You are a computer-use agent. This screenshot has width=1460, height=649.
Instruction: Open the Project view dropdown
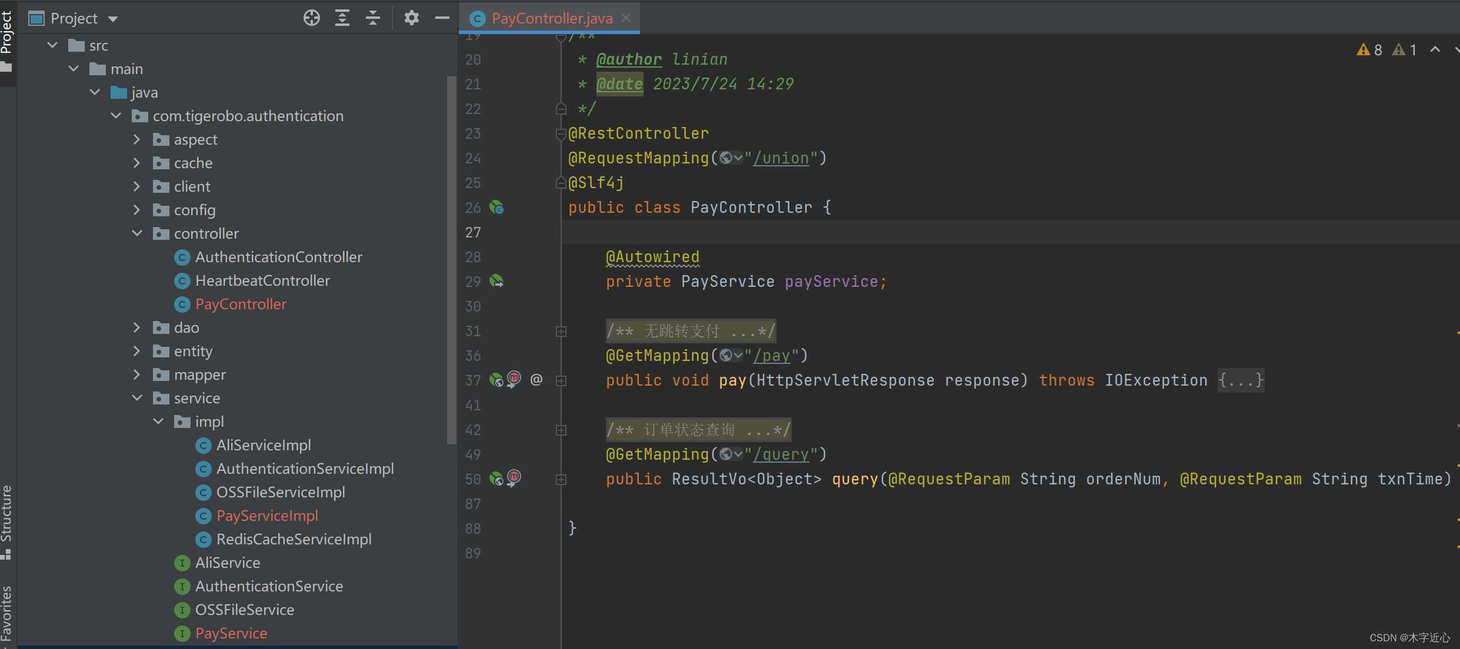click(113, 19)
